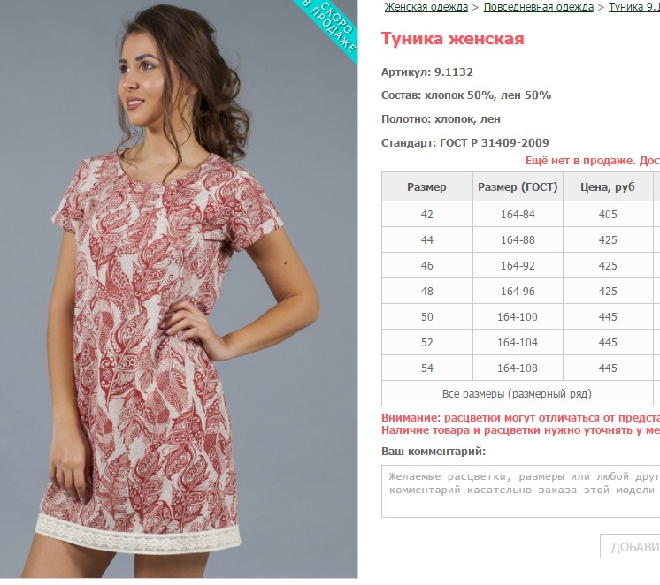Select the size 54 row
This screenshot has width=660, height=585.
[x=521, y=368]
